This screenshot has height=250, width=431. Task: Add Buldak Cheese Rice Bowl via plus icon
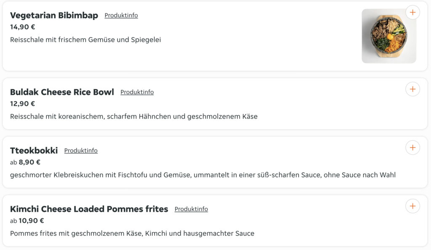[412, 89]
